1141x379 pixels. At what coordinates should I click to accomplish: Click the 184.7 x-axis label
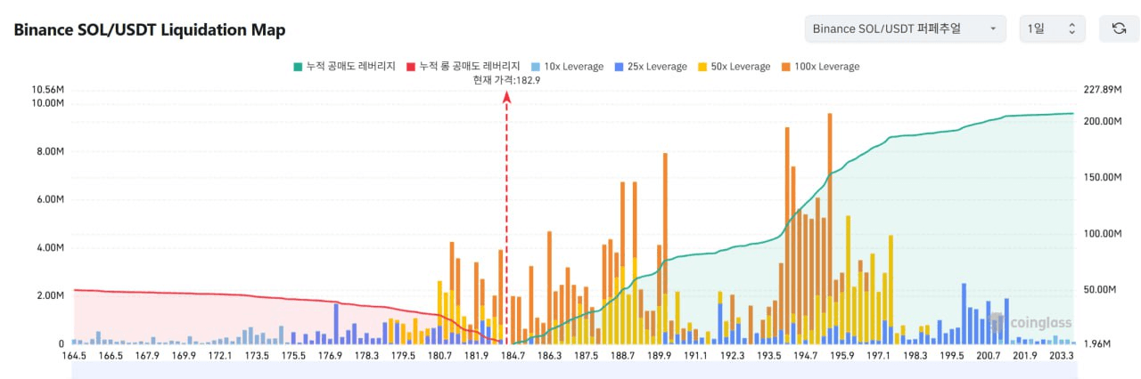513,356
